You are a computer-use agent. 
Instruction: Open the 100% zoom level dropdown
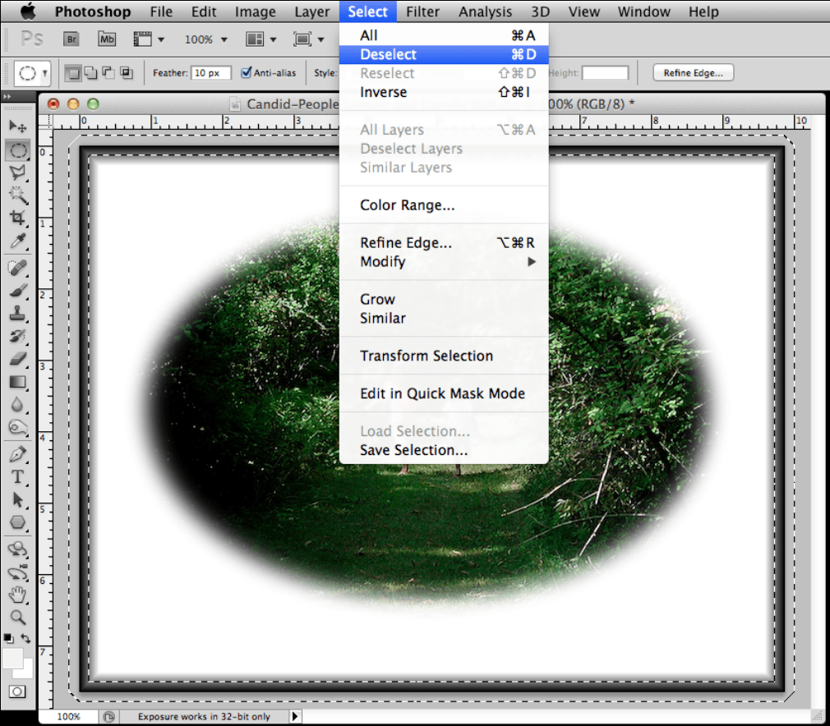point(204,39)
